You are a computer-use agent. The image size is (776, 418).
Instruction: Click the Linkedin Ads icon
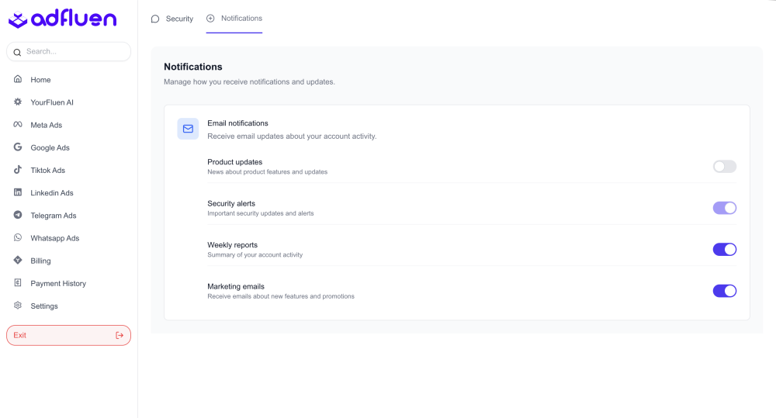click(x=18, y=192)
